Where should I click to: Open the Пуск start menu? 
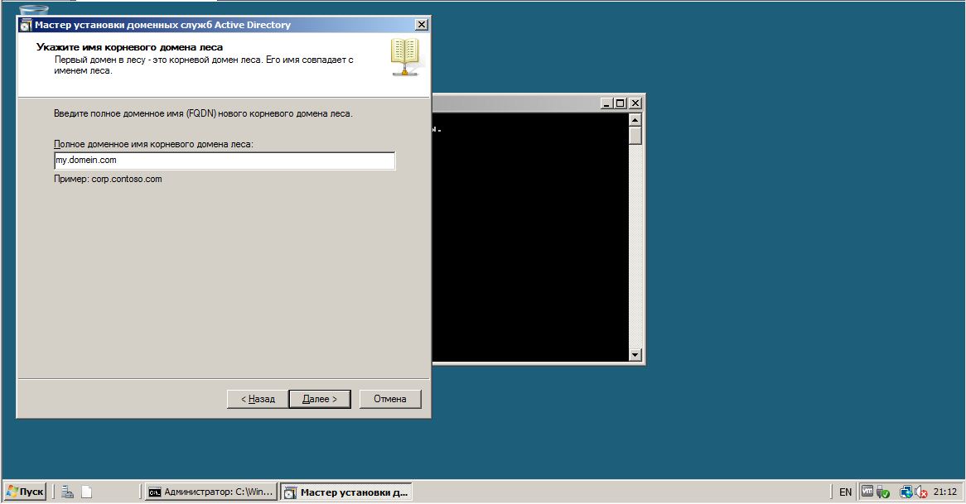25,492
